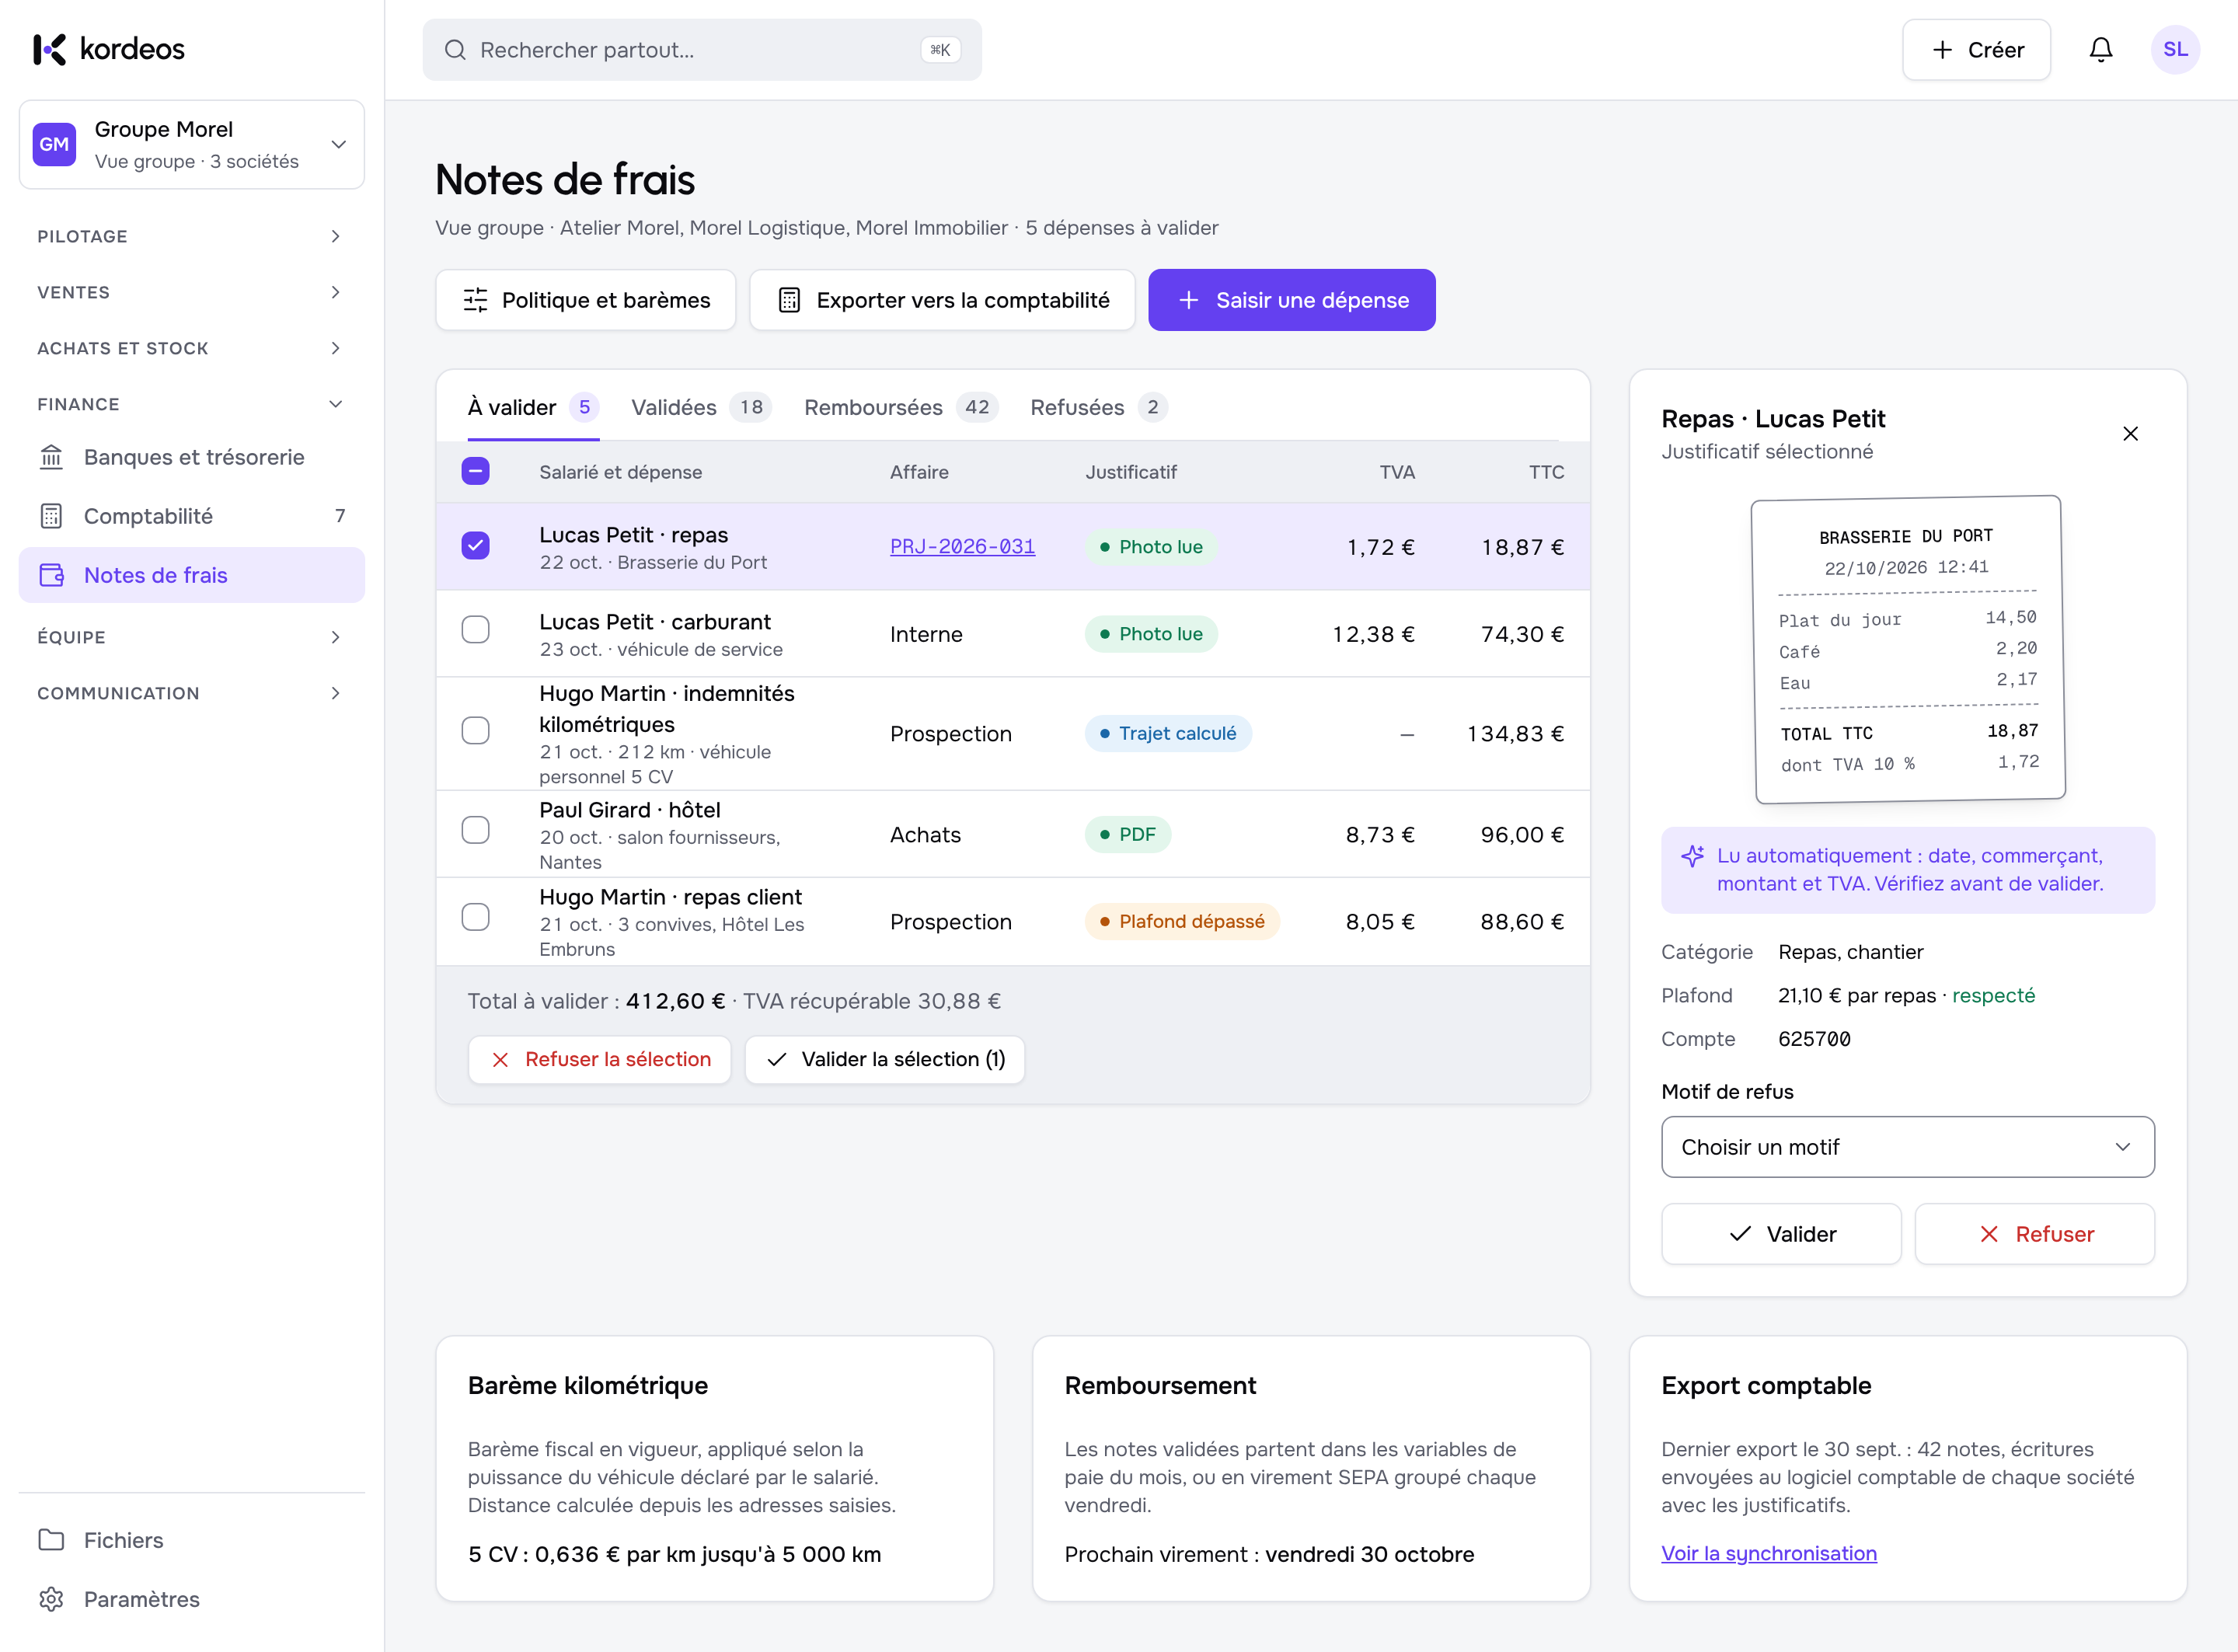Open Politique et barèmes sliders button

pos(586,300)
